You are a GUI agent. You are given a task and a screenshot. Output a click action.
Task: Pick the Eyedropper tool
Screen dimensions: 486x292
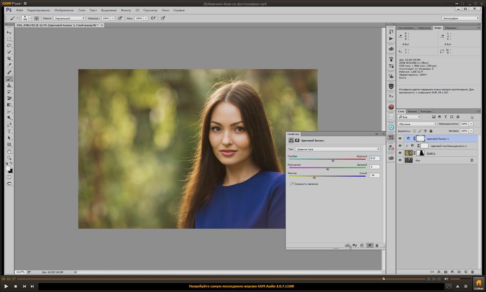pyautogui.click(x=9, y=65)
